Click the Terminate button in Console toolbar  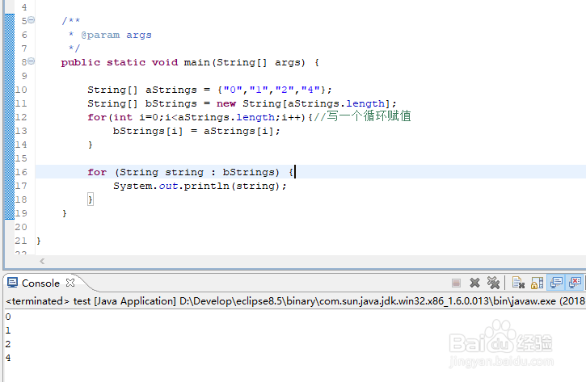point(456,283)
